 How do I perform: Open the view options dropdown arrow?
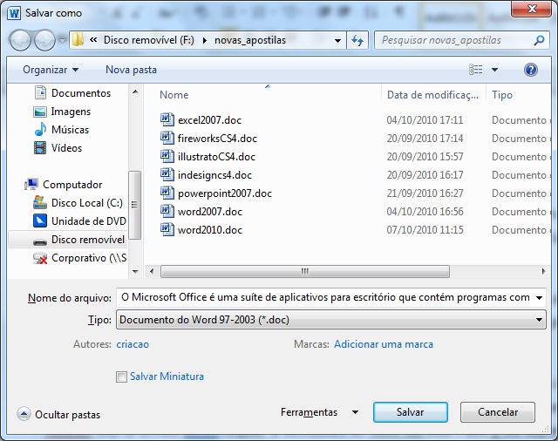[x=495, y=70]
